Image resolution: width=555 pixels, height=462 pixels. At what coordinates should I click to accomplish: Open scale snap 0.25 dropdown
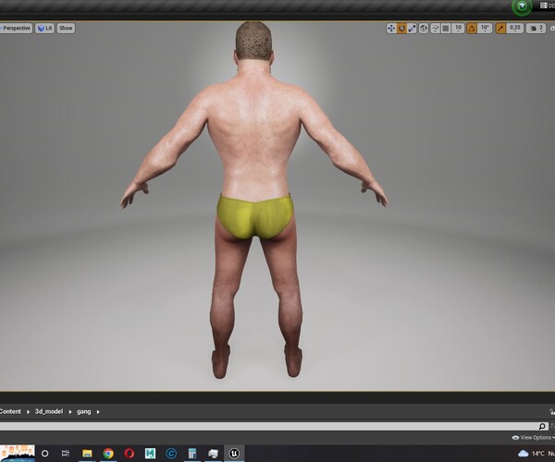point(515,29)
